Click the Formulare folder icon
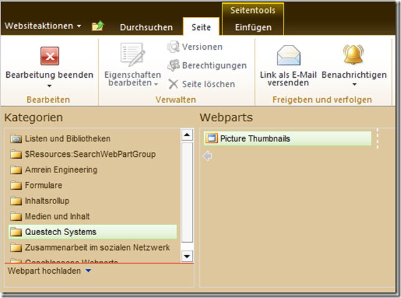The width and height of the screenshot is (401, 298). (16, 185)
